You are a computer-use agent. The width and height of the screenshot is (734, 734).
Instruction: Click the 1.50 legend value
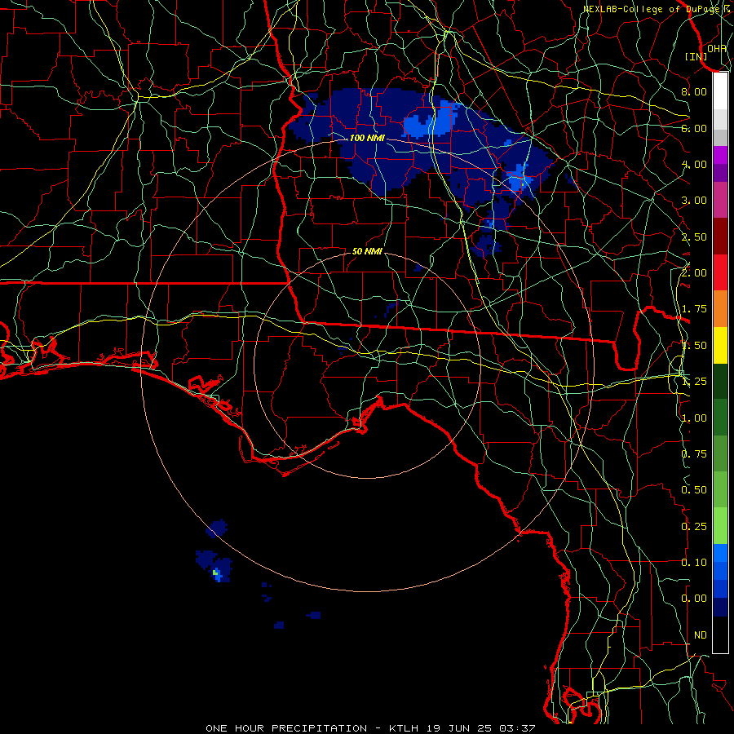click(x=694, y=346)
